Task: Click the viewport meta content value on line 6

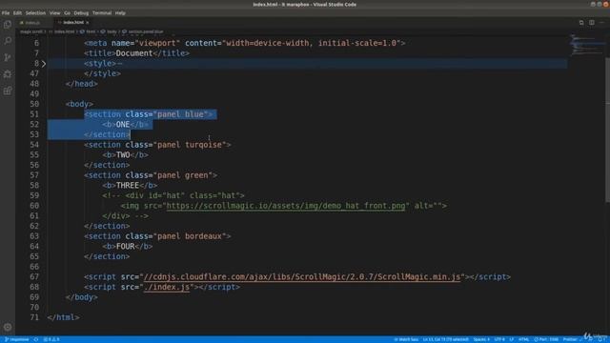Action: click(312, 43)
